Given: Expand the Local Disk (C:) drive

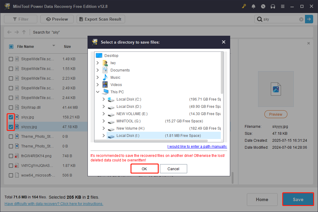Looking at the screenshot, I should pyautogui.click(x=103, y=99).
